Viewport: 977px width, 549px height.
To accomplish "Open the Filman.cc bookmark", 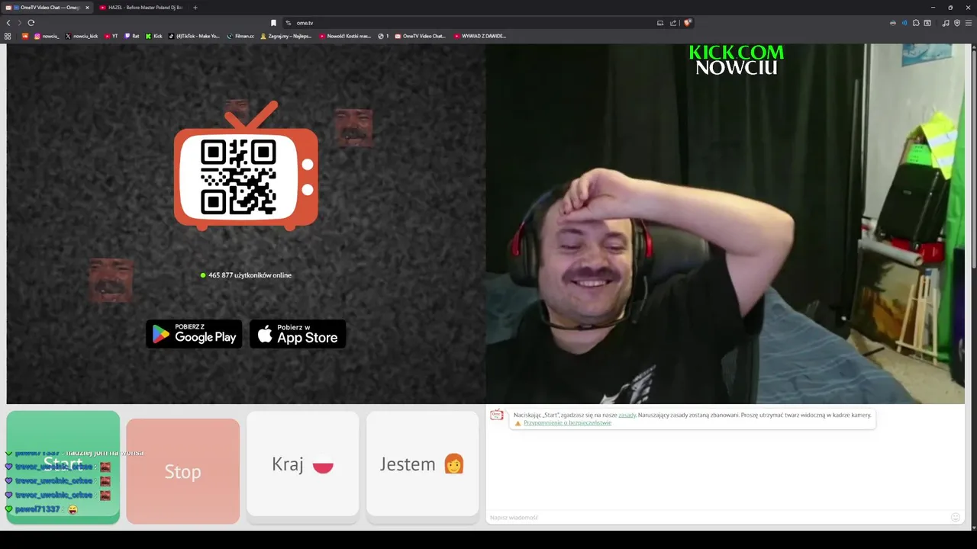I will 240,36.
